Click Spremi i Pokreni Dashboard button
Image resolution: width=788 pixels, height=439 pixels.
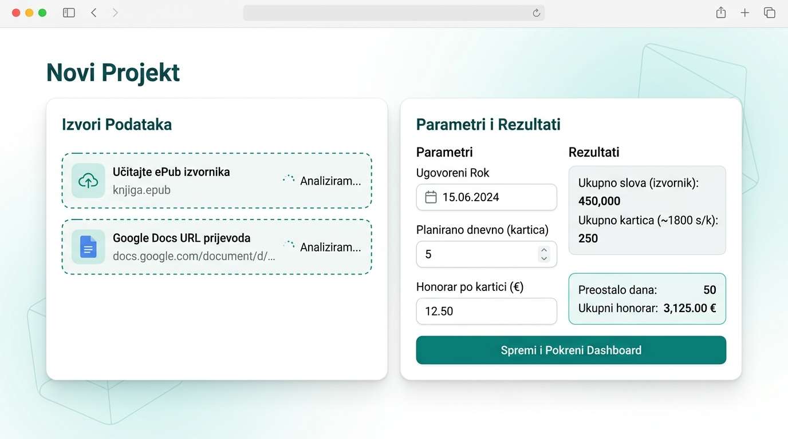tap(571, 350)
